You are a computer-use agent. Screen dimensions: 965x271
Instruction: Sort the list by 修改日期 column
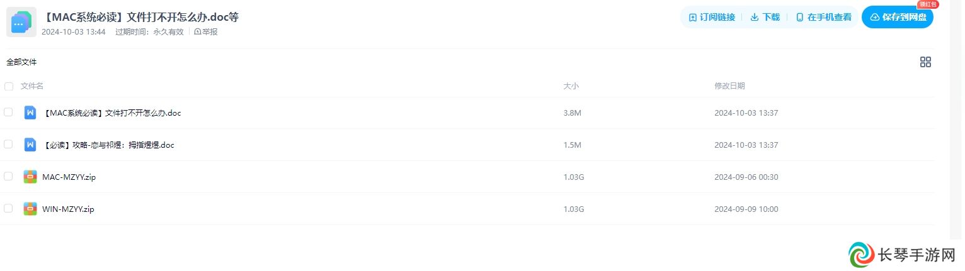729,86
